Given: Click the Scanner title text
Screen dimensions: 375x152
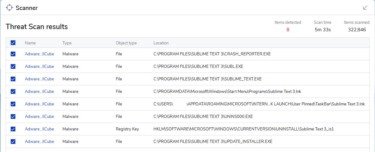Looking at the screenshot, I should 27,8.
